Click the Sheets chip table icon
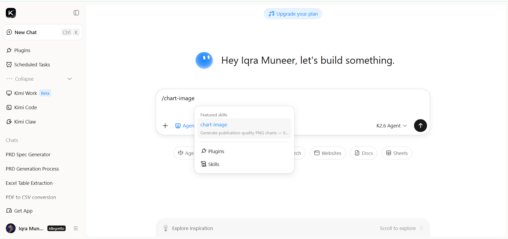Viewport: 508px width, 239px height. (389, 153)
